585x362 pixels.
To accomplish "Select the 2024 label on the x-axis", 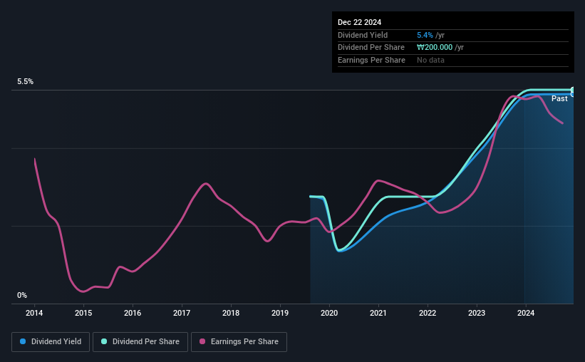I will (x=526, y=313).
